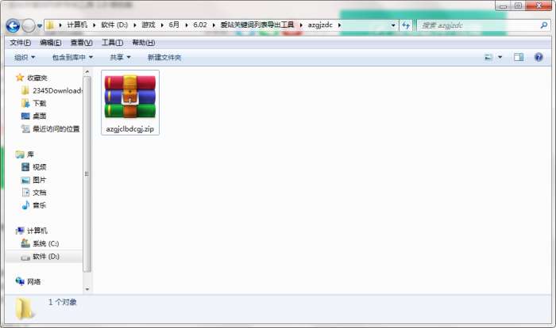Maximize the Explorer window
556x328 pixels.
pos(518,6)
